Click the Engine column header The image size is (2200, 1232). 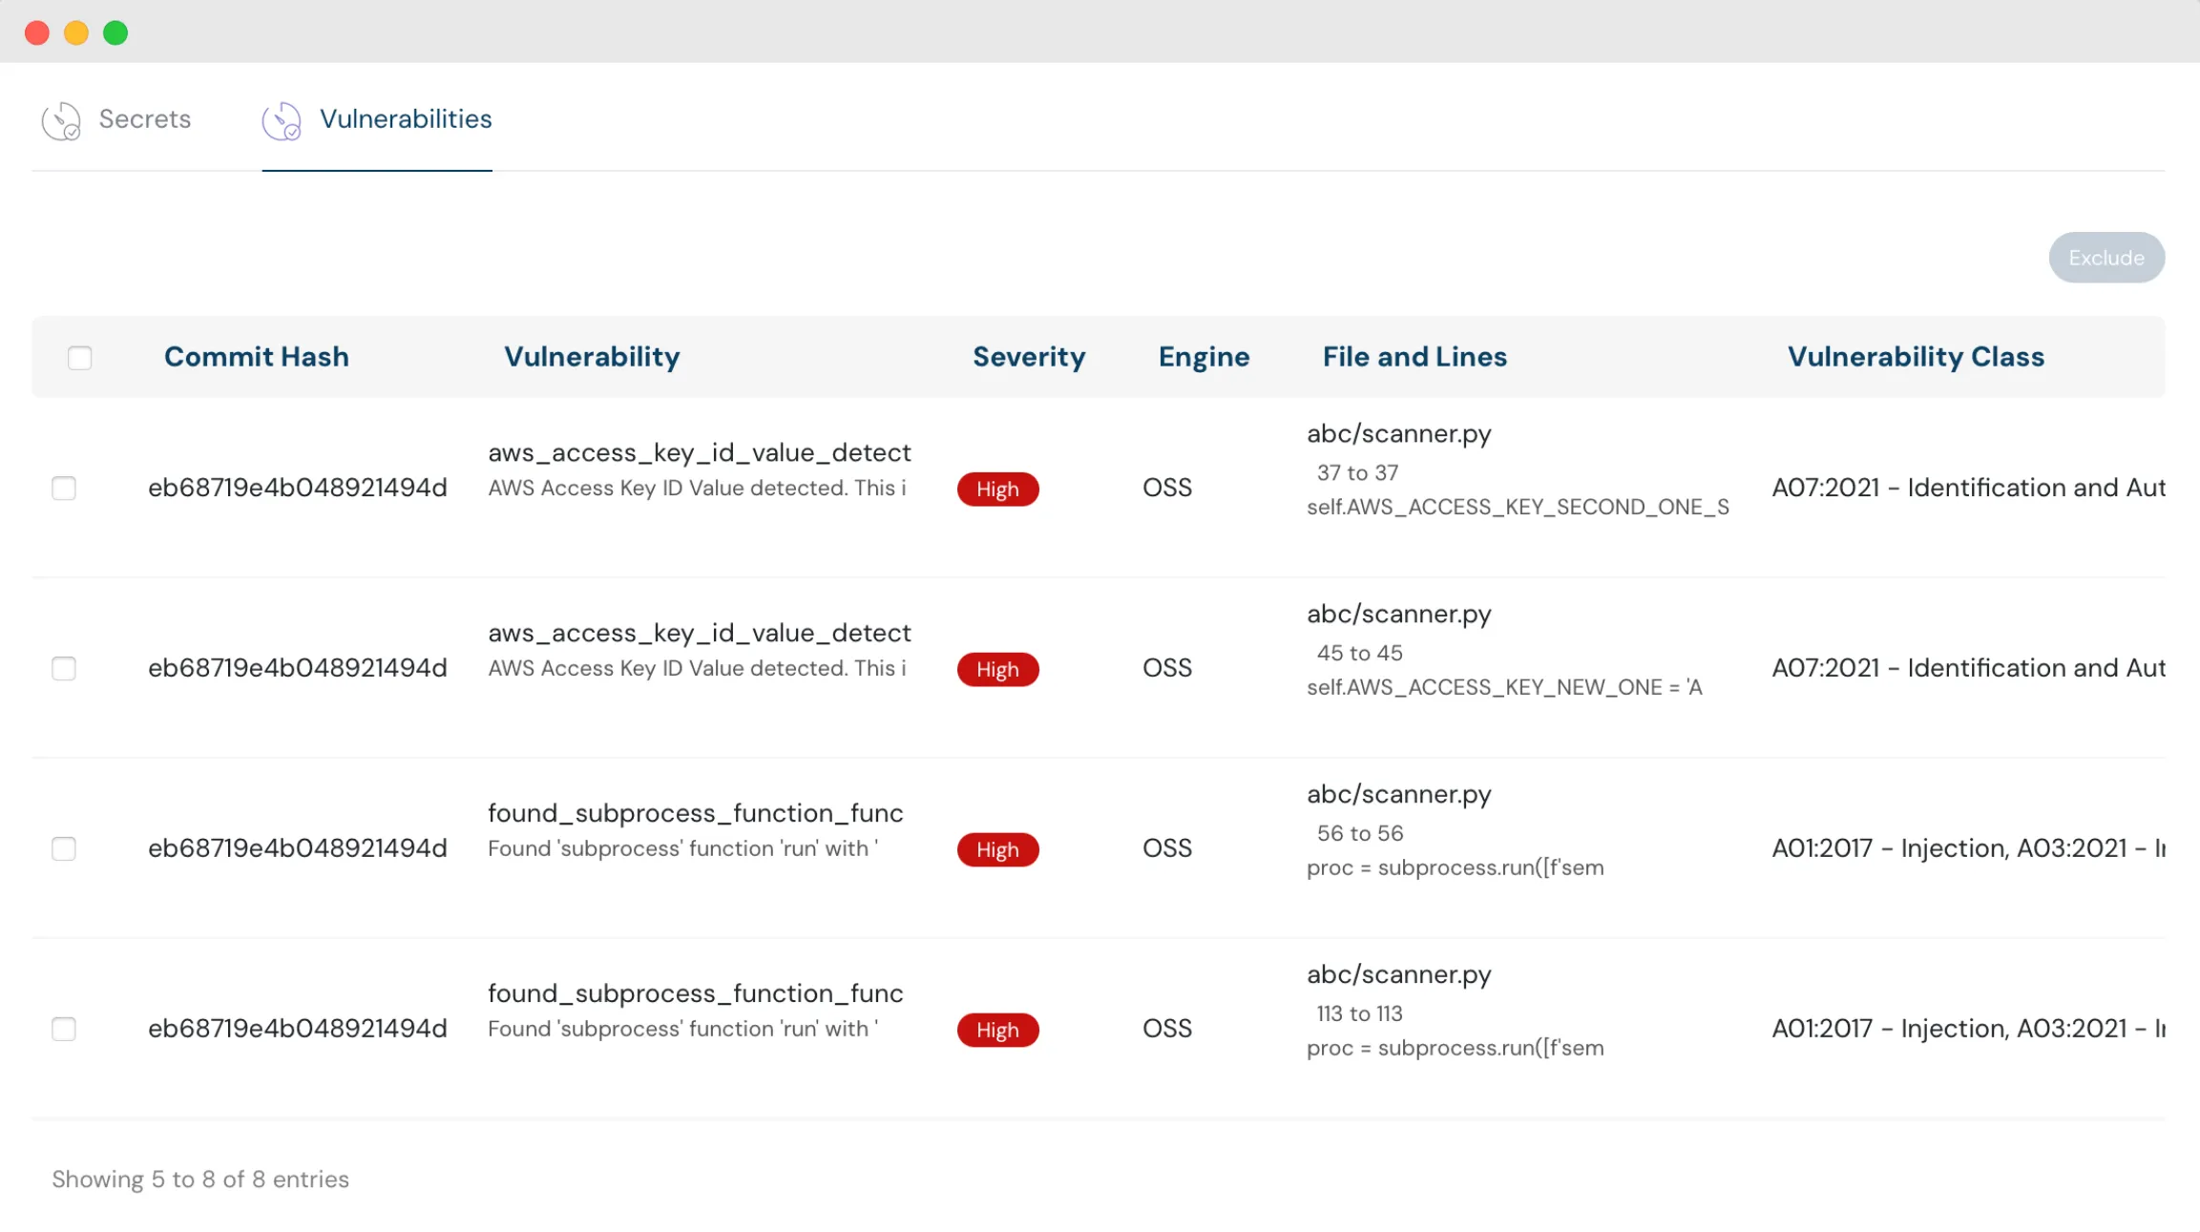point(1204,356)
